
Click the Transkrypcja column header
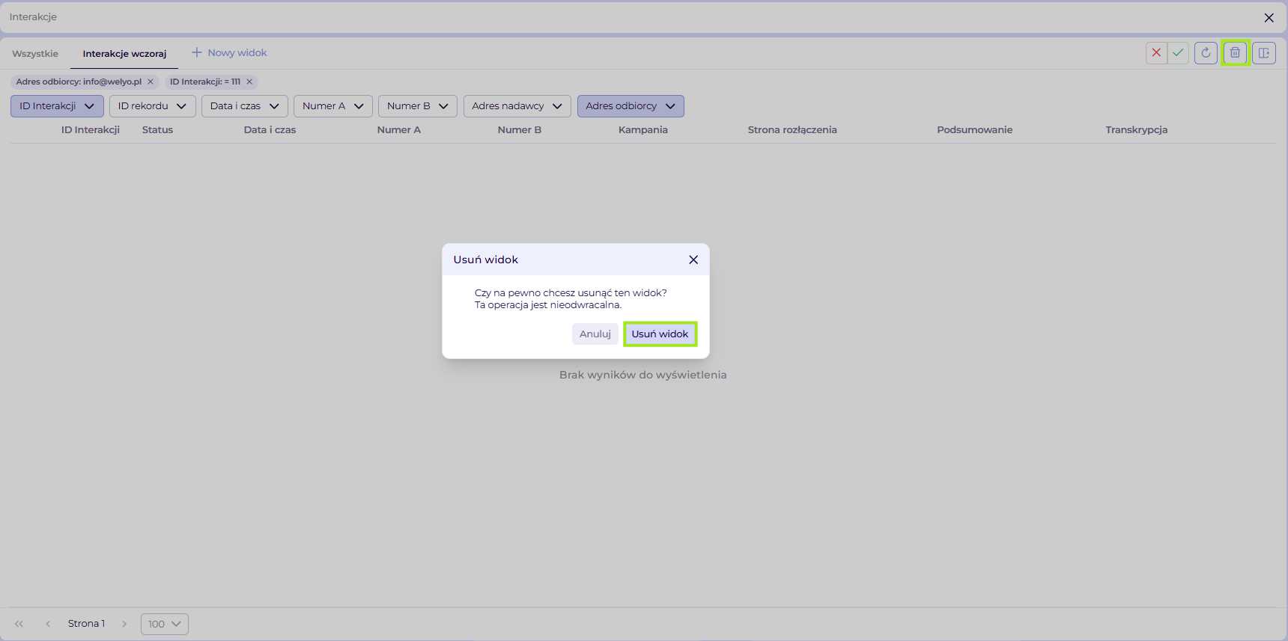1136,129
